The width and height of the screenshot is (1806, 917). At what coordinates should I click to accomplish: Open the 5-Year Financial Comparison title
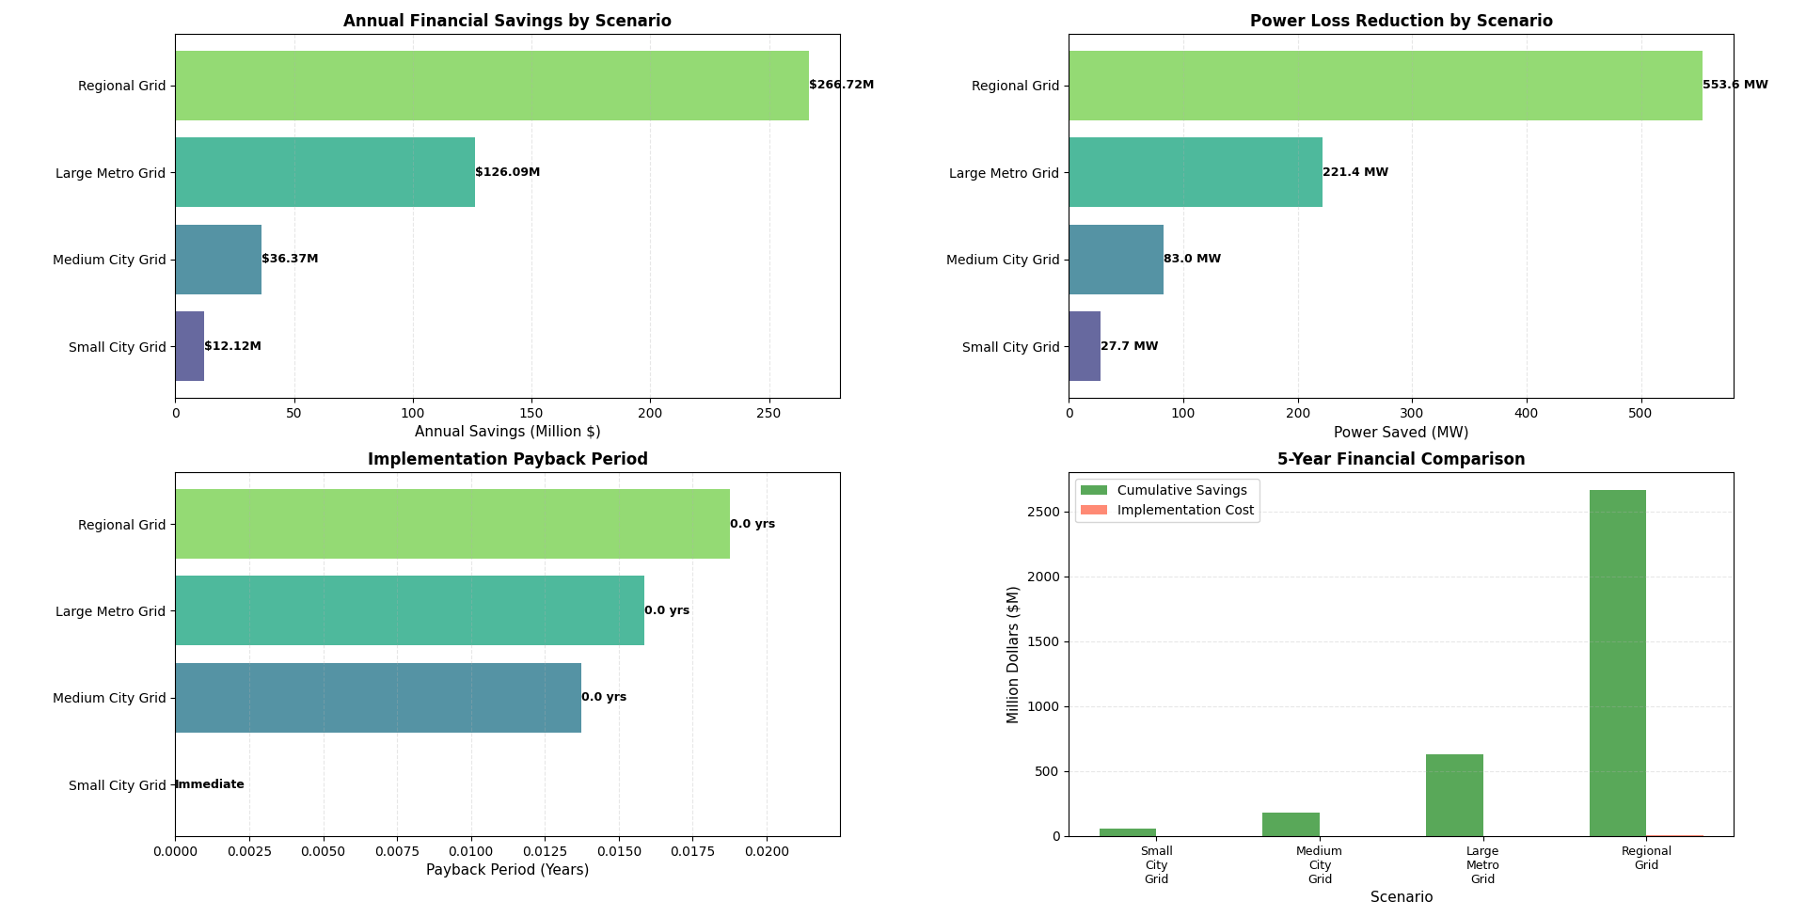pyautogui.click(x=1401, y=459)
